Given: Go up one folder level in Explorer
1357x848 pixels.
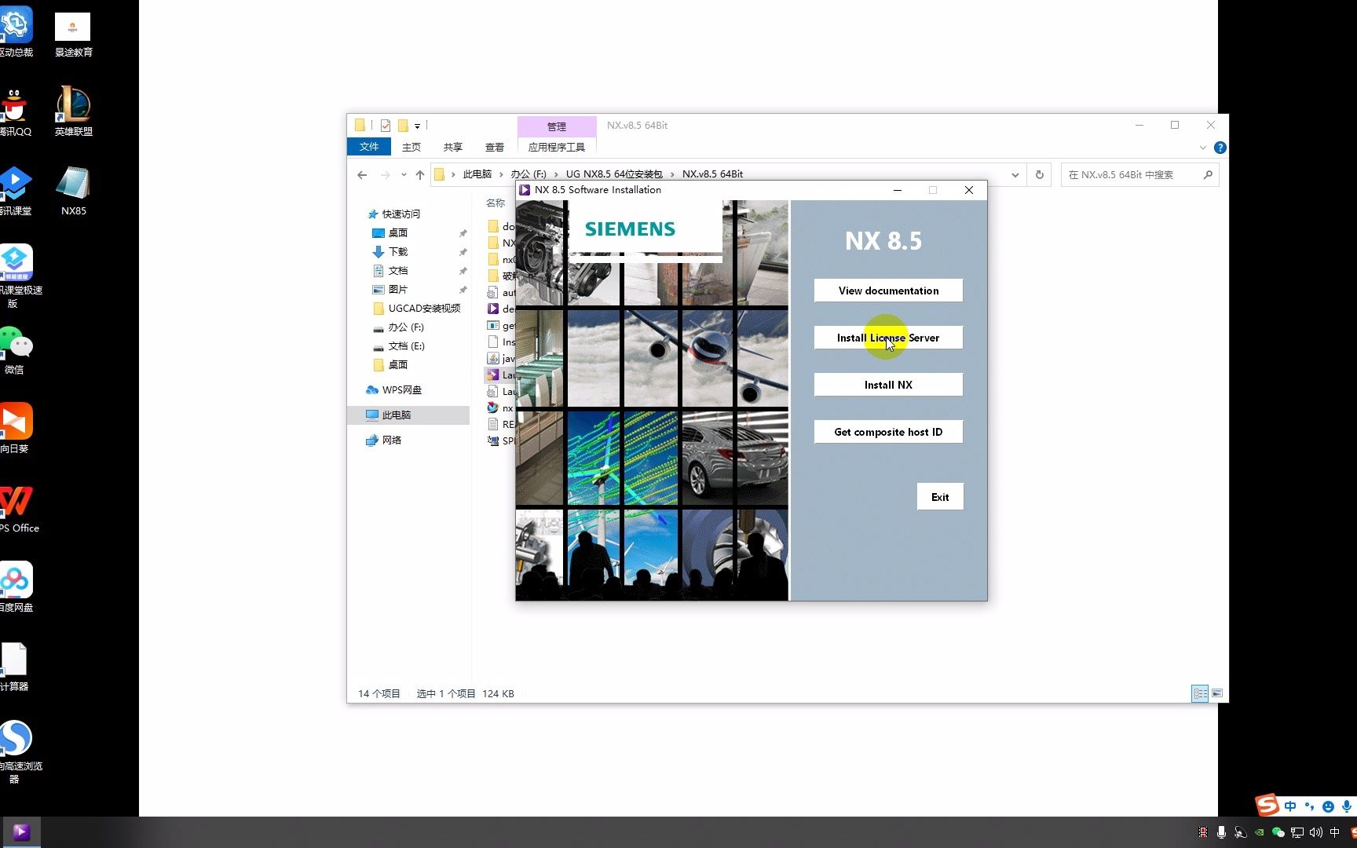Looking at the screenshot, I should tap(420, 175).
